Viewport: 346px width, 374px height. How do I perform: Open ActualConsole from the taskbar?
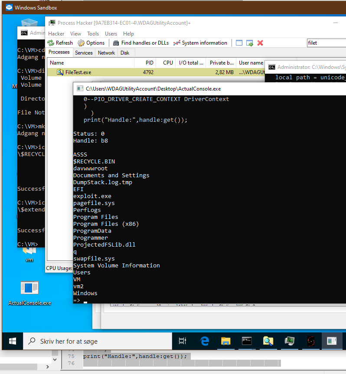click(x=332, y=341)
